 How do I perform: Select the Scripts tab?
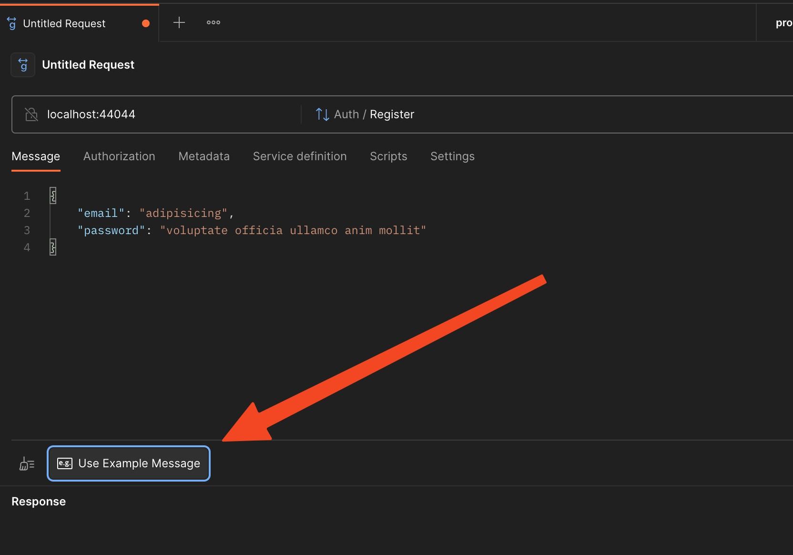pos(388,156)
